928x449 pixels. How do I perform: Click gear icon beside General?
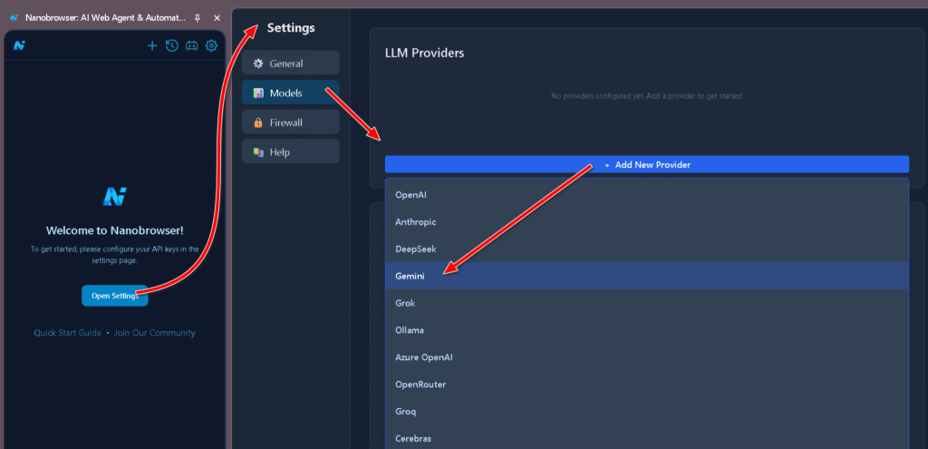coord(258,63)
